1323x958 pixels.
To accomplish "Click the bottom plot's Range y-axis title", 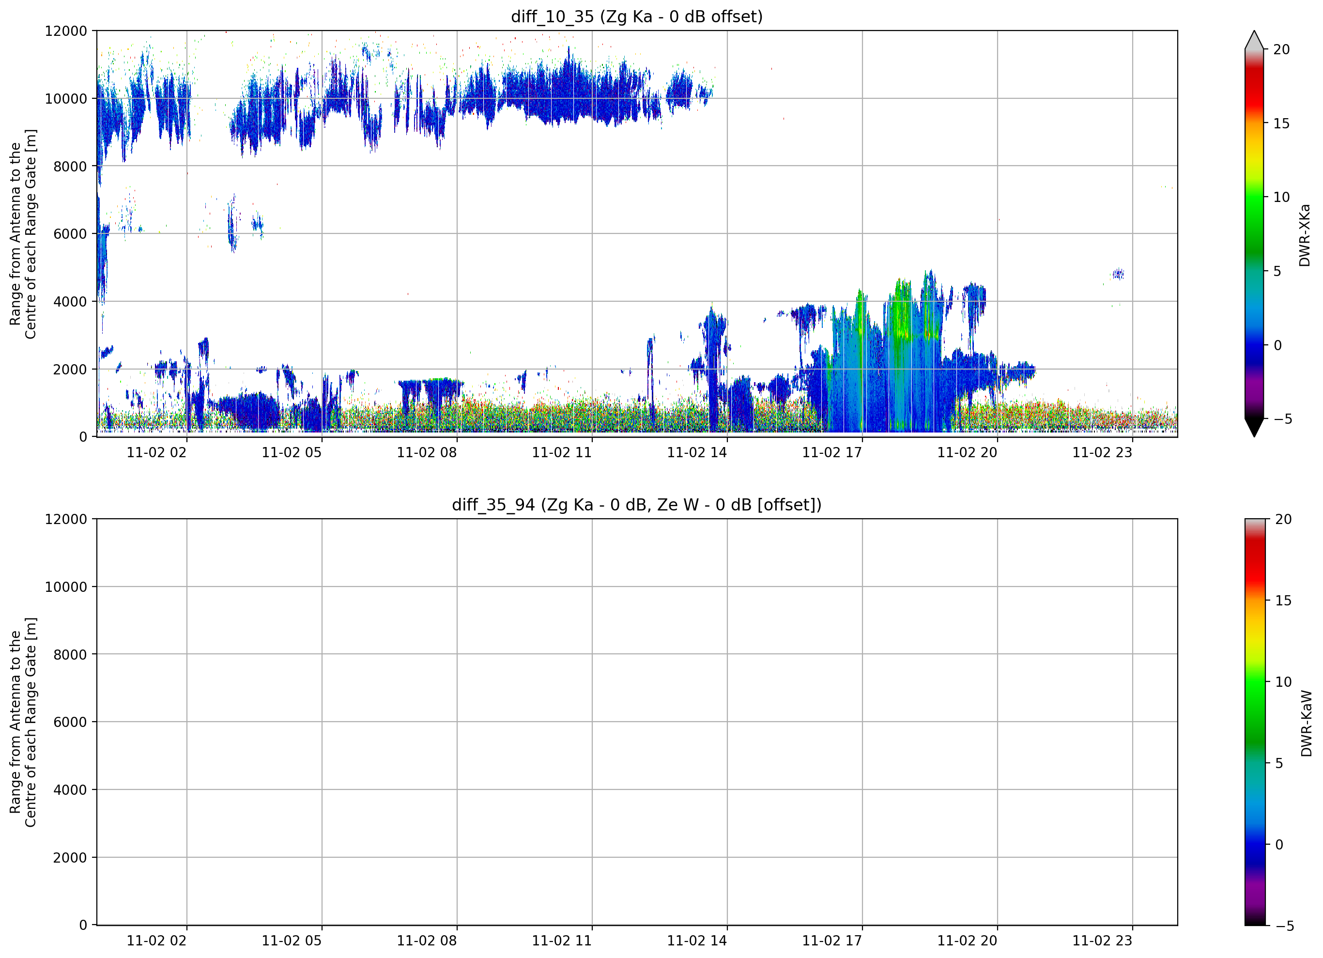I will (x=23, y=722).
